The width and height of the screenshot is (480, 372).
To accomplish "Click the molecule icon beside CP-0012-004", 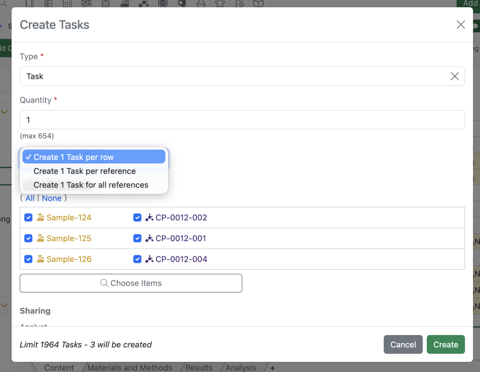I will [x=149, y=259].
